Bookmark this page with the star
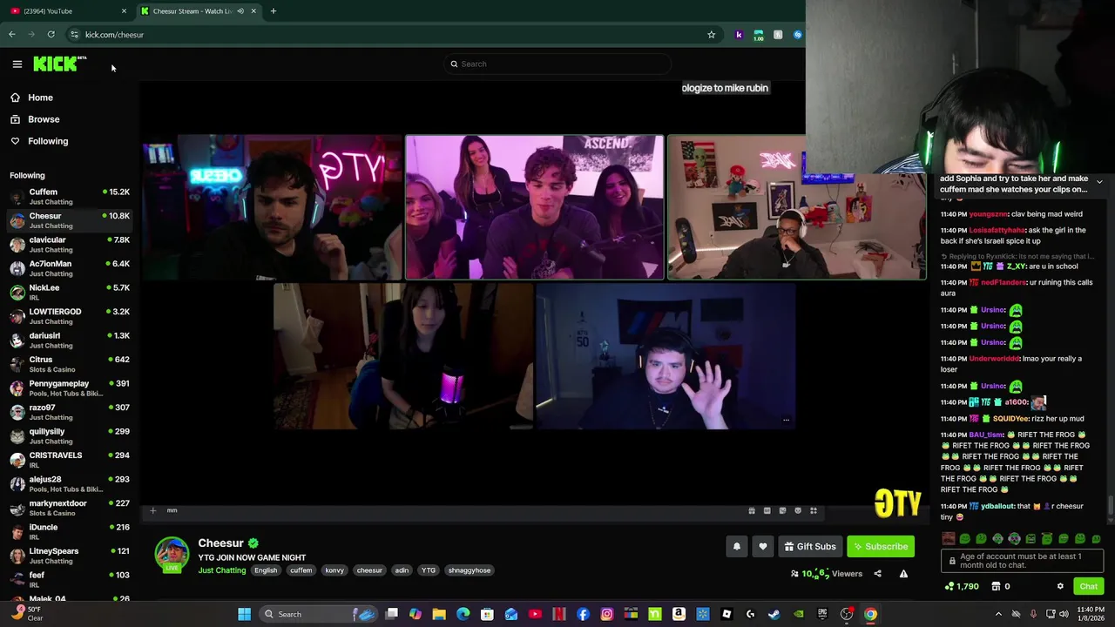Viewport: 1115px width, 627px height. coord(711,34)
